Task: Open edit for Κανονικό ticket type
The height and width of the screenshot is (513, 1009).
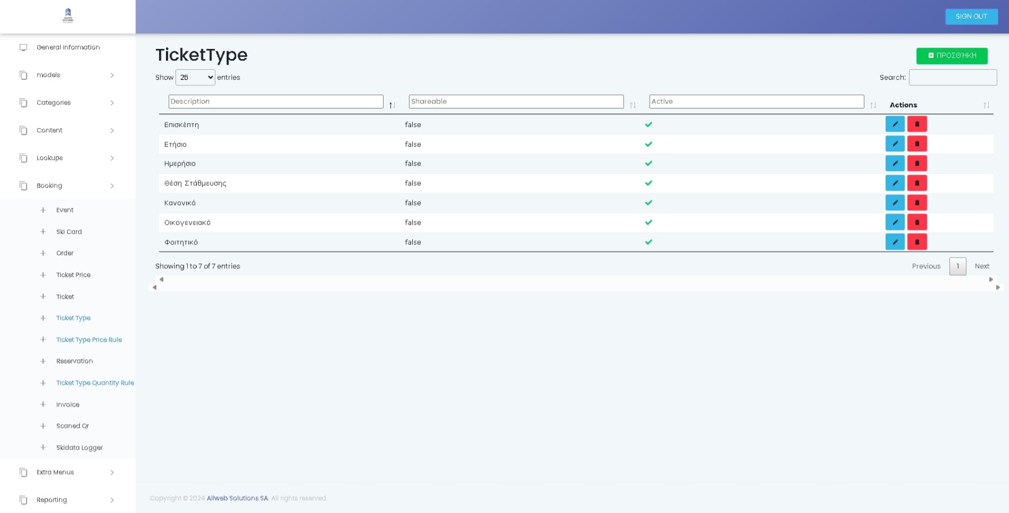Action: (894, 203)
